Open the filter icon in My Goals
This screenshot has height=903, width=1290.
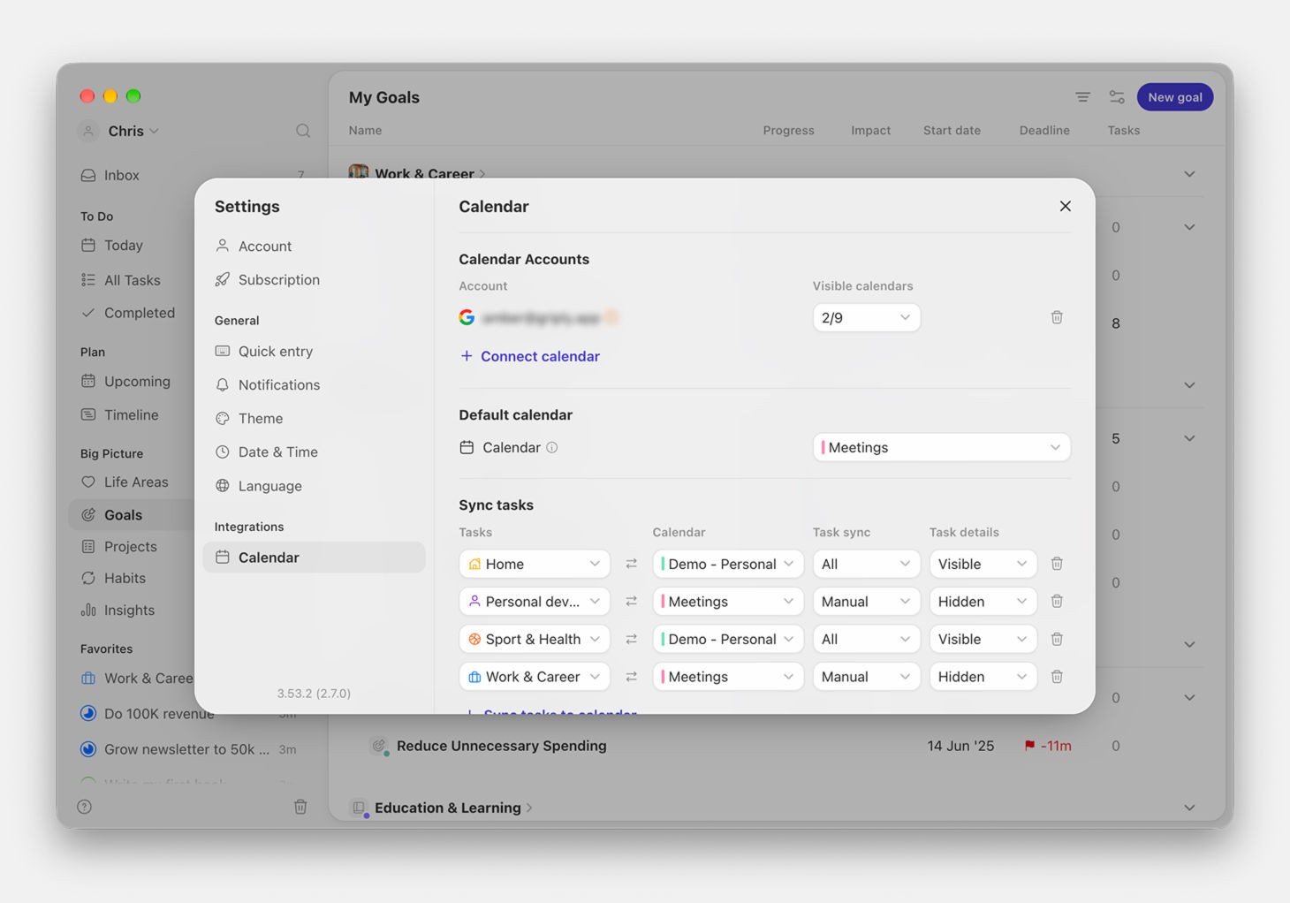pyautogui.click(x=1082, y=97)
